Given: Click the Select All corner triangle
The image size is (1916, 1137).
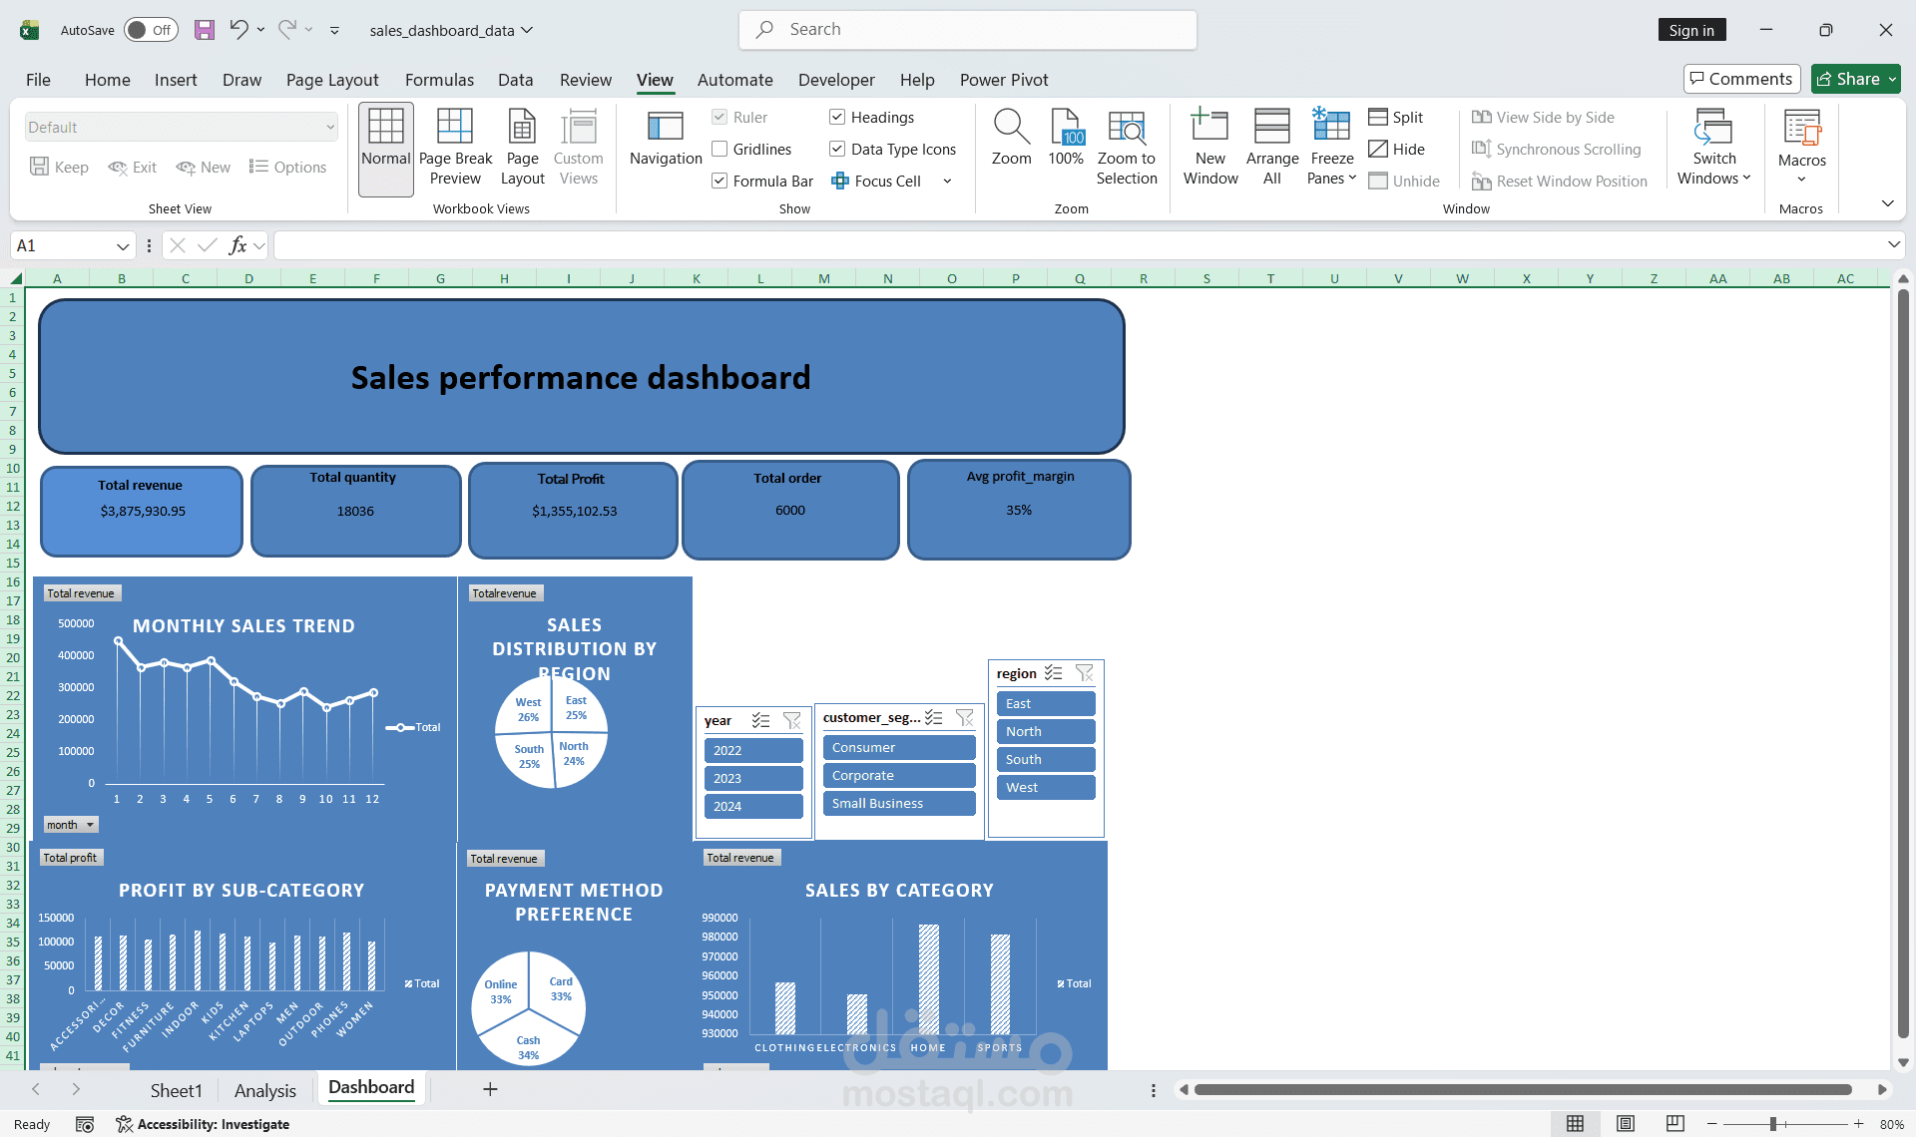Looking at the screenshot, I should [x=16, y=278].
